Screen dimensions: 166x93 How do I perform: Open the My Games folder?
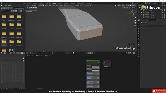tap(11, 34)
